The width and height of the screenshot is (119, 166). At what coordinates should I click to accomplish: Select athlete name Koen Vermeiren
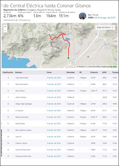pyautogui.click(x=22, y=84)
